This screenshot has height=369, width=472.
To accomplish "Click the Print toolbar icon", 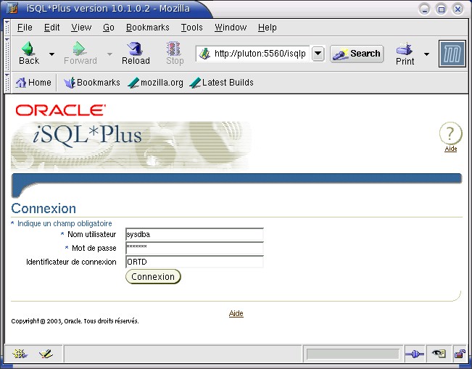I will point(405,54).
